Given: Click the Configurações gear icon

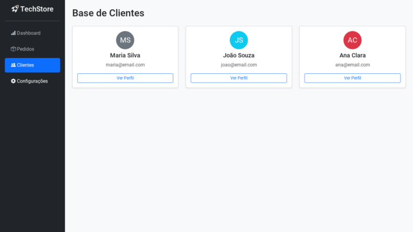Looking at the screenshot, I should point(13,81).
